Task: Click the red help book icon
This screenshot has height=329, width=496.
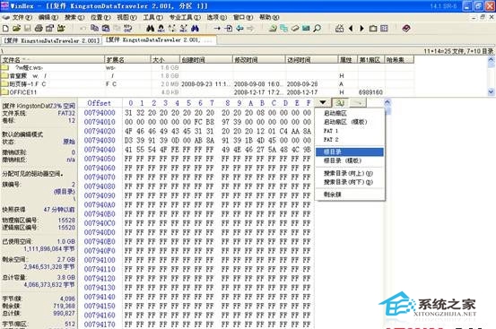Action: coord(406,29)
